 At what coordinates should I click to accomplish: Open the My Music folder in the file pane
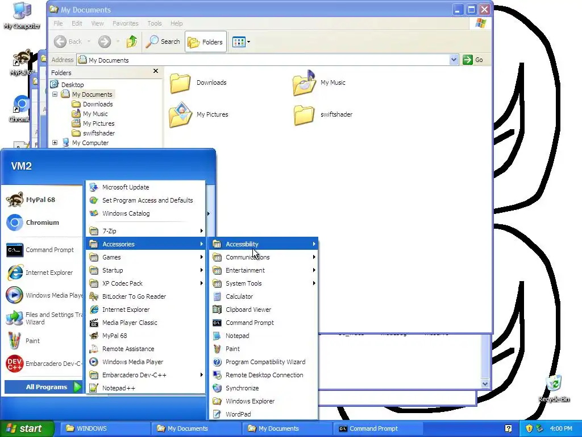(319, 83)
